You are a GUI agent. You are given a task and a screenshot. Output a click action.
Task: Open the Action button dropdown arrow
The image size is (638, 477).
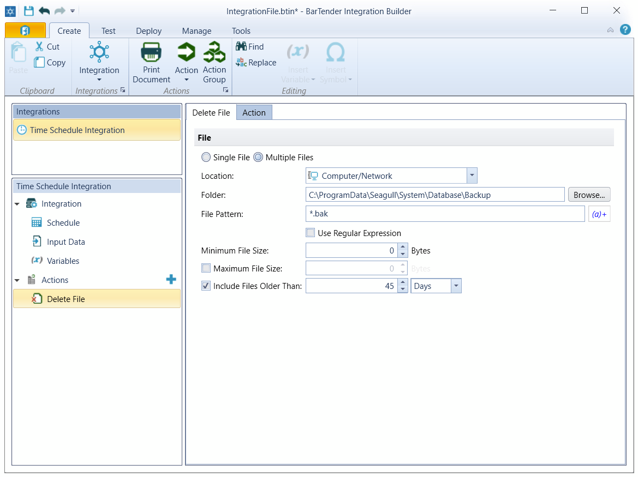(x=186, y=80)
